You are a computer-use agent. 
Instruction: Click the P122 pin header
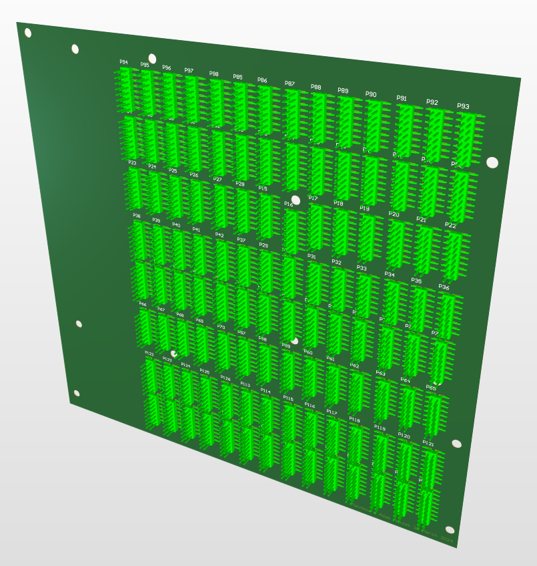(152, 379)
